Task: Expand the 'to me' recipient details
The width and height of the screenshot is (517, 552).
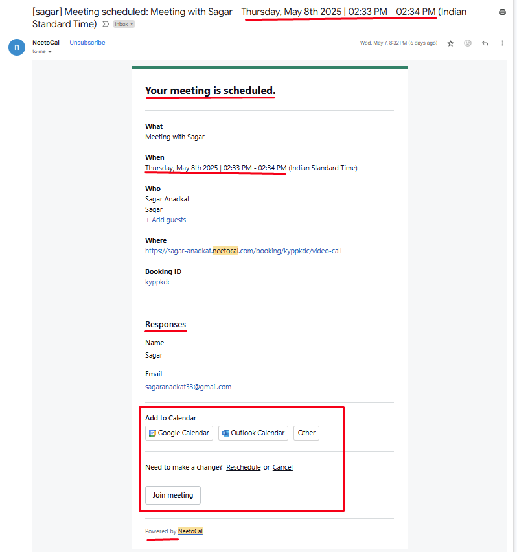Action: pyautogui.click(x=50, y=52)
